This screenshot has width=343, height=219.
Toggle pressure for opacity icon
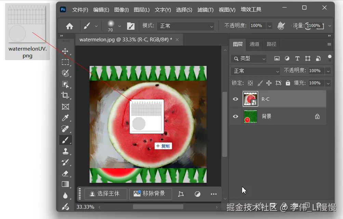[x=281, y=26]
